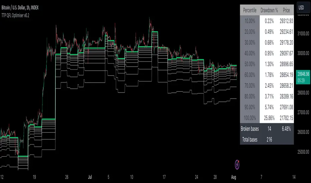This screenshot has width=311, height=183.
Task: Click the Broken bases label
Action: tap(249, 128)
